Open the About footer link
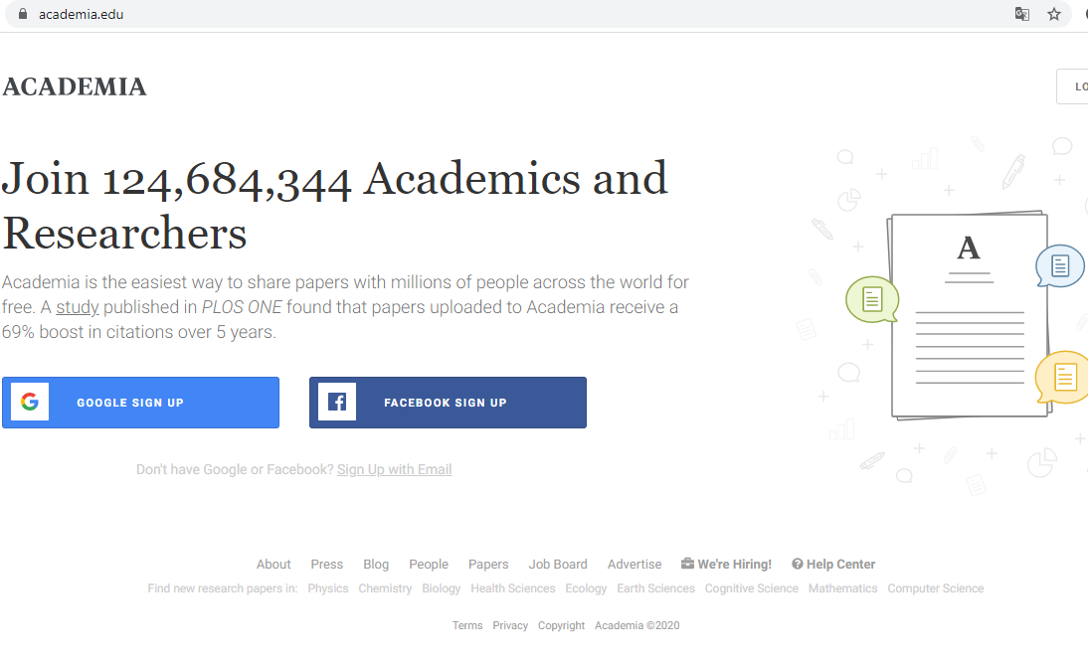This screenshot has height=664, width=1088. pyautogui.click(x=273, y=564)
